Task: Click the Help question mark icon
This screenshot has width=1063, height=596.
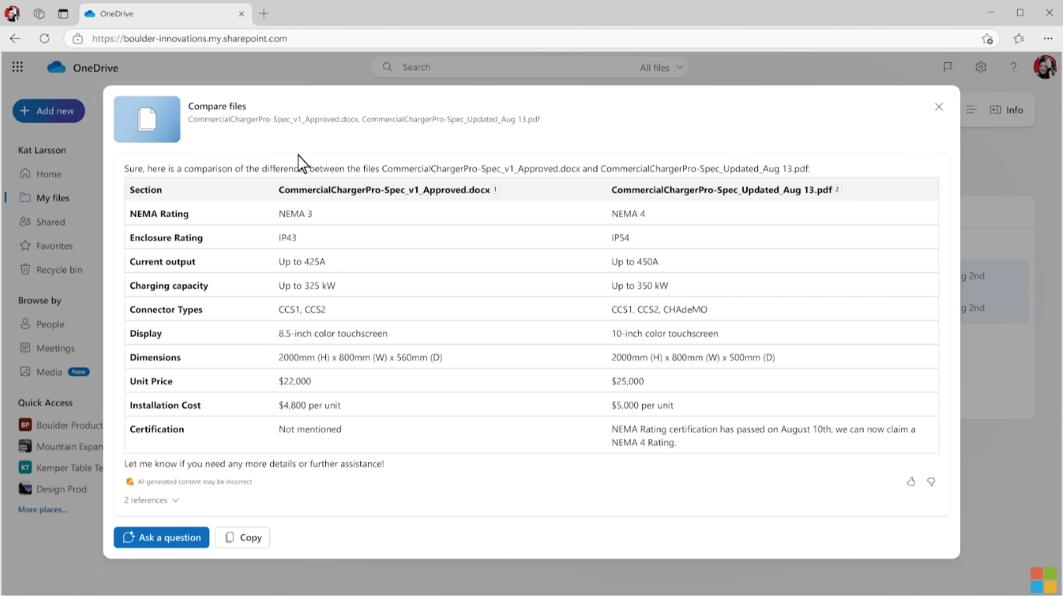Action: pyautogui.click(x=1013, y=67)
